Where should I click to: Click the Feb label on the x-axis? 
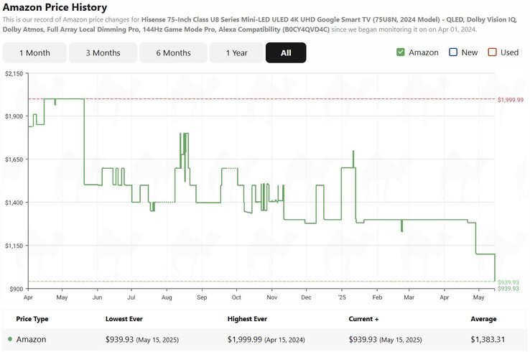click(377, 297)
